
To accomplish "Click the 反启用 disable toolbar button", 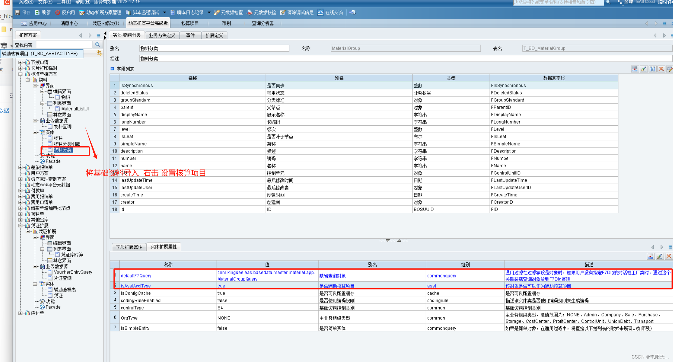I will (x=65, y=13).
